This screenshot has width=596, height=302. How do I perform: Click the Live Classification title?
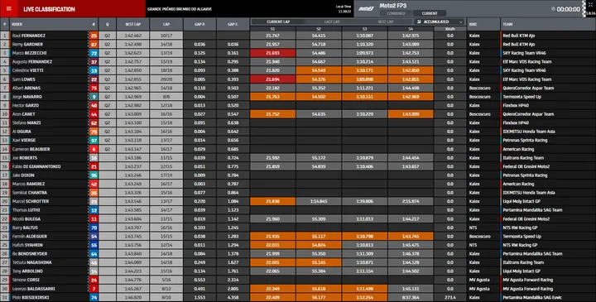49,9
